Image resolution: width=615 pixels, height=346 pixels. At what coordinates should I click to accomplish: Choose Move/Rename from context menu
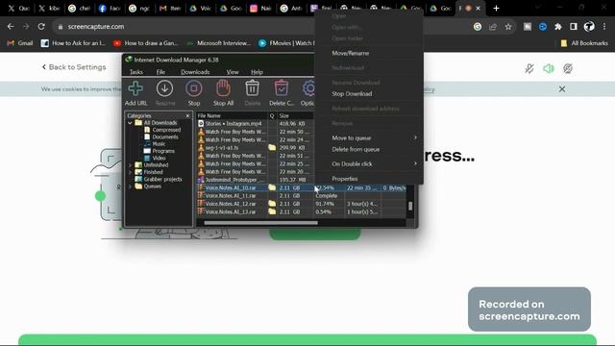350,53
